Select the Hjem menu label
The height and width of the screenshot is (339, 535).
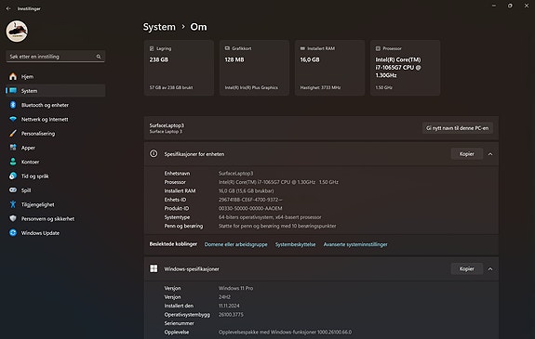pyautogui.click(x=27, y=77)
